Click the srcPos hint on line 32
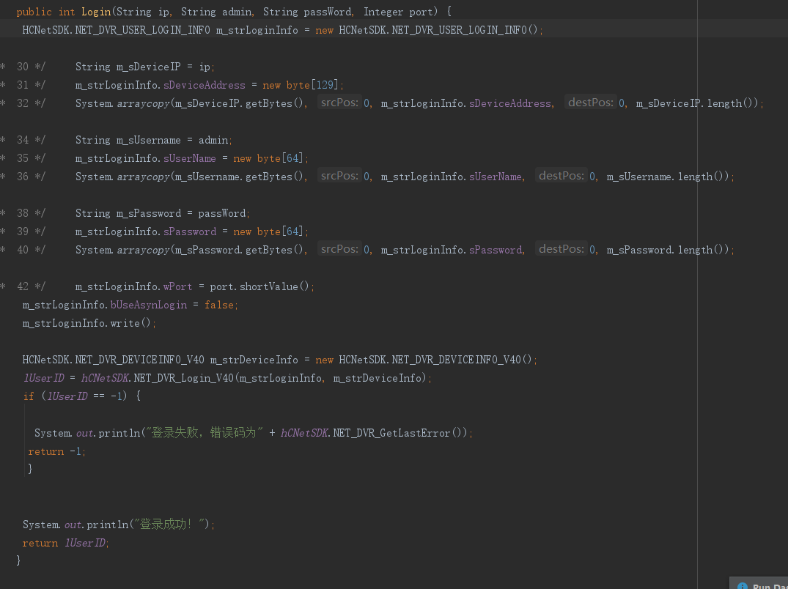 pyautogui.click(x=339, y=103)
